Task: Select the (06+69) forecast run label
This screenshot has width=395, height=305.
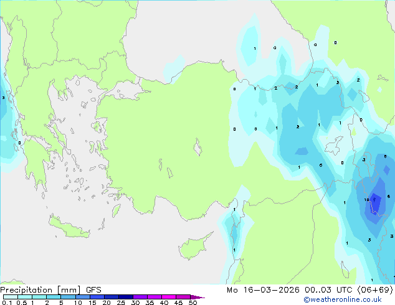Action: tap(375, 290)
